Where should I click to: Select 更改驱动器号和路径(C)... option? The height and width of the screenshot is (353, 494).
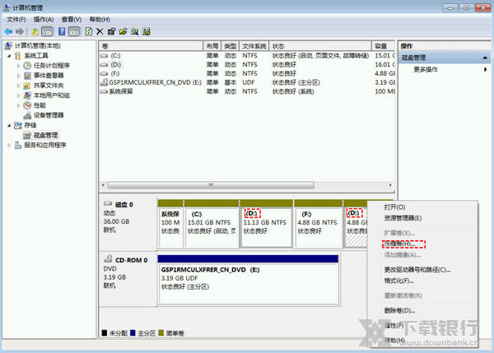pos(417,269)
